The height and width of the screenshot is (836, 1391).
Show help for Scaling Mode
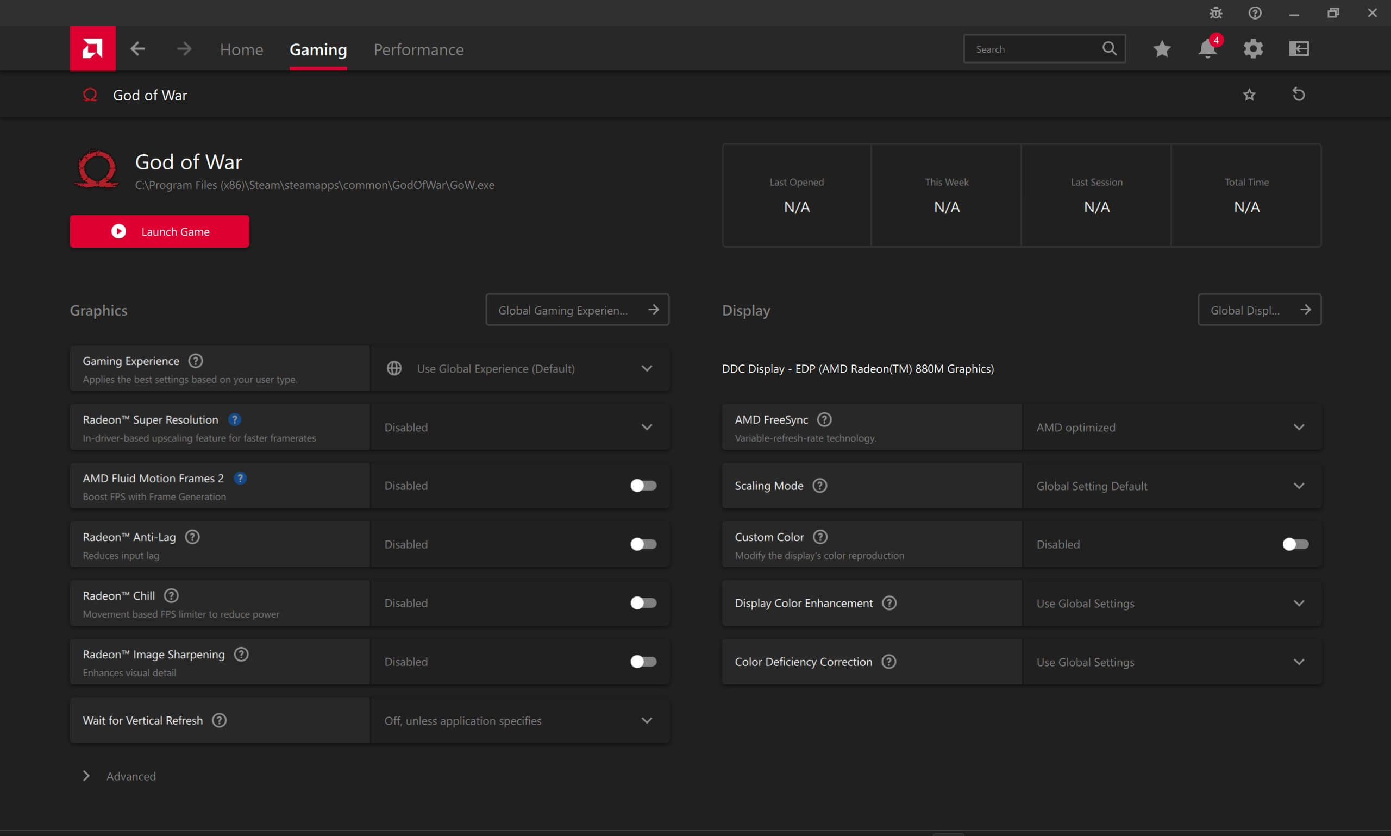coord(820,485)
